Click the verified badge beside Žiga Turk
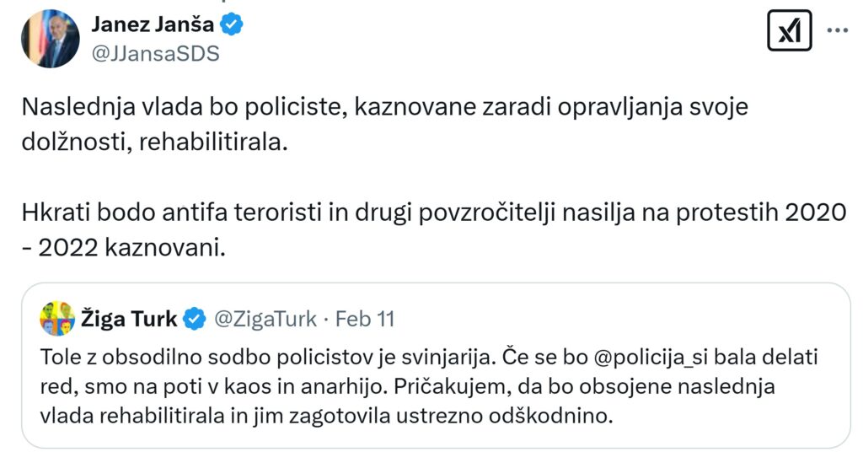 pyautogui.click(x=195, y=319)
